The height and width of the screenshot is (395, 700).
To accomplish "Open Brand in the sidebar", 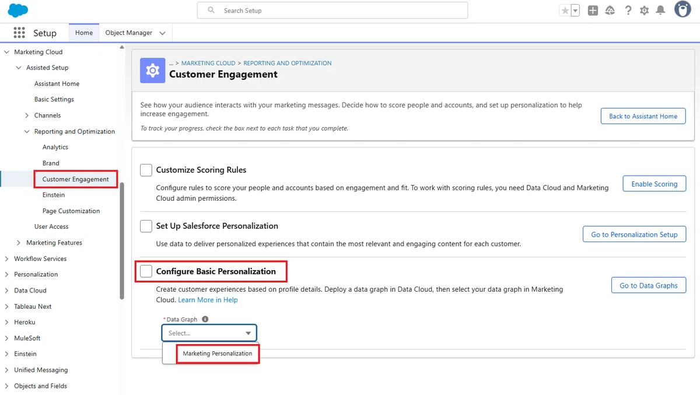I will click(x=51, y=163).
